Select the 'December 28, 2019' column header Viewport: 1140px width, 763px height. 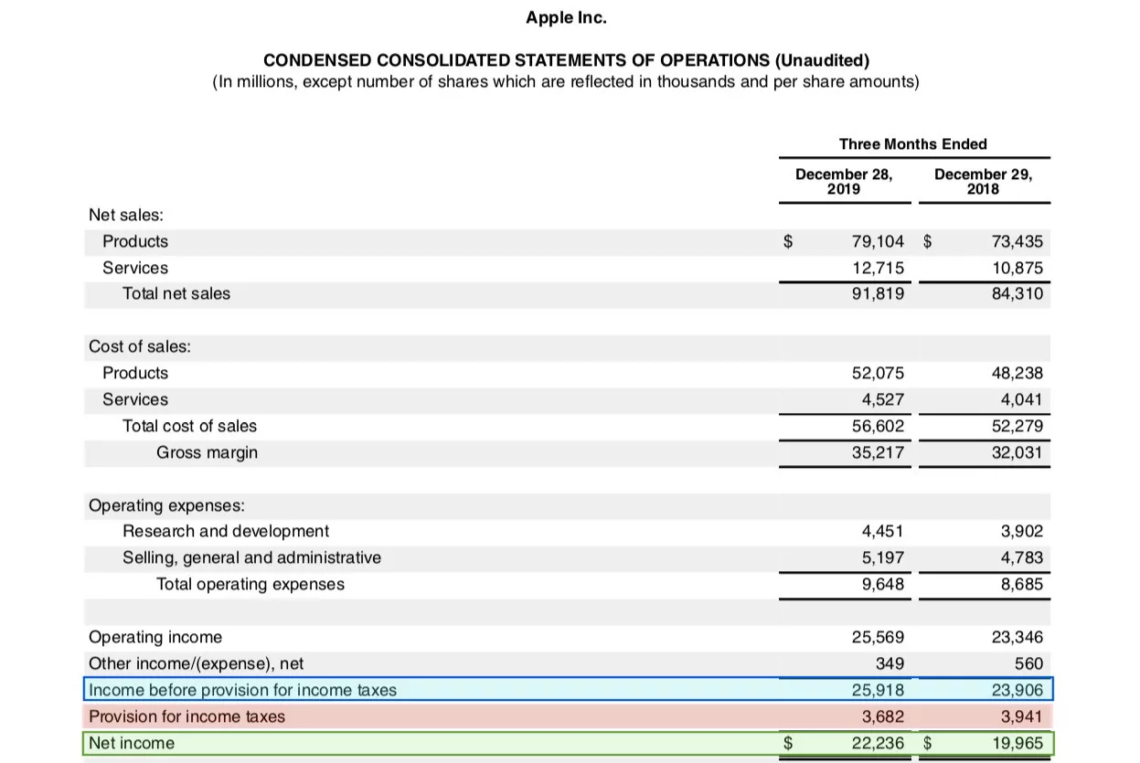click(843, 181)
